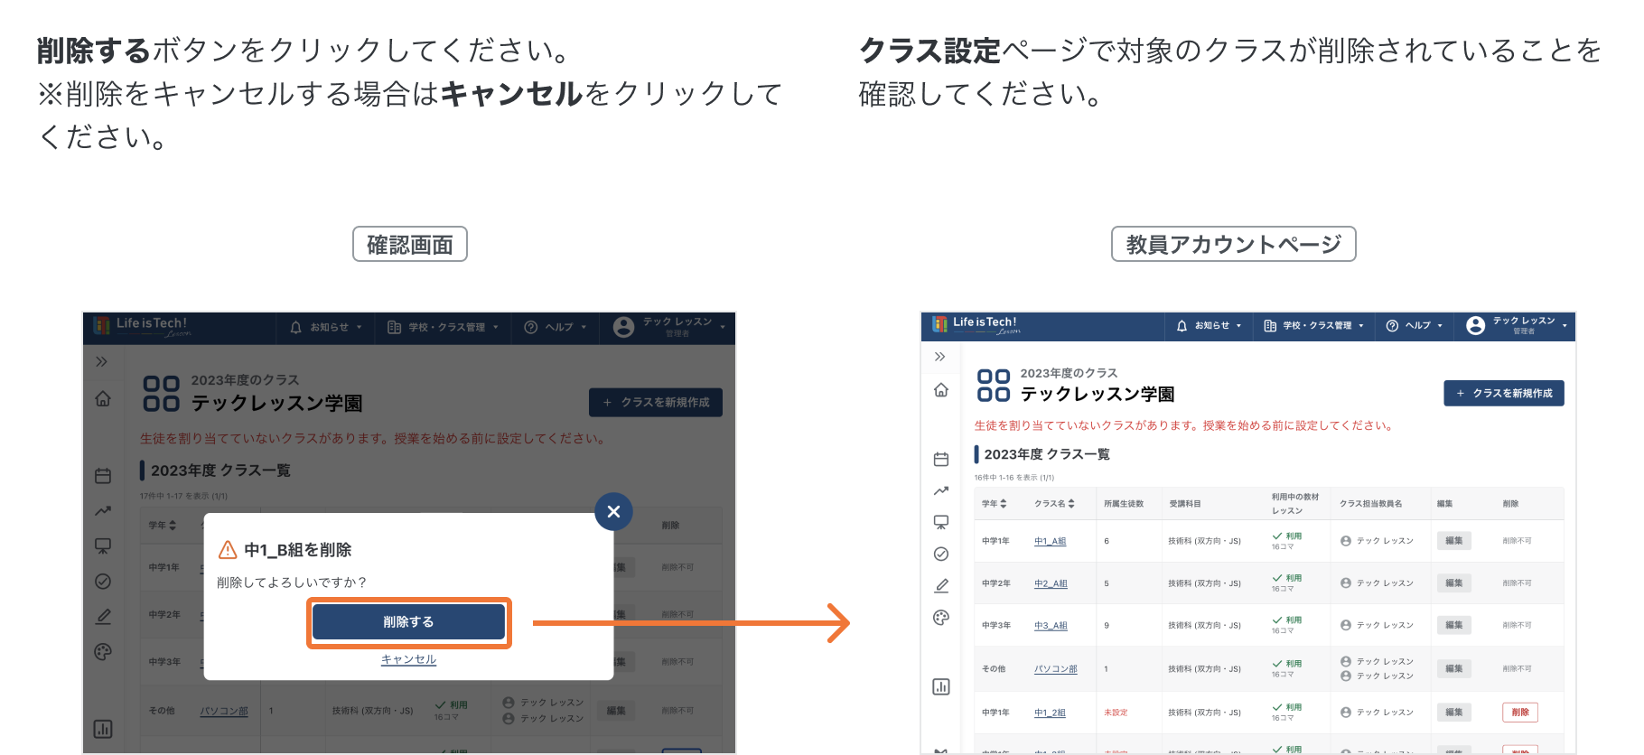Open the bar chart icon in the right sidebar

coord(941,686)
